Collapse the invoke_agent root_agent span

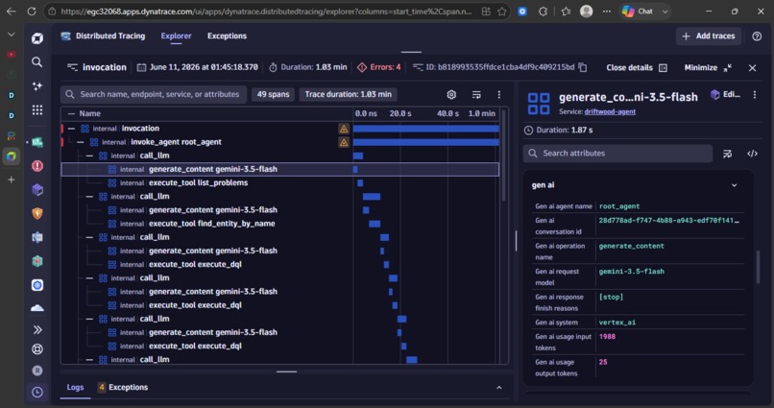pos(81,142)
